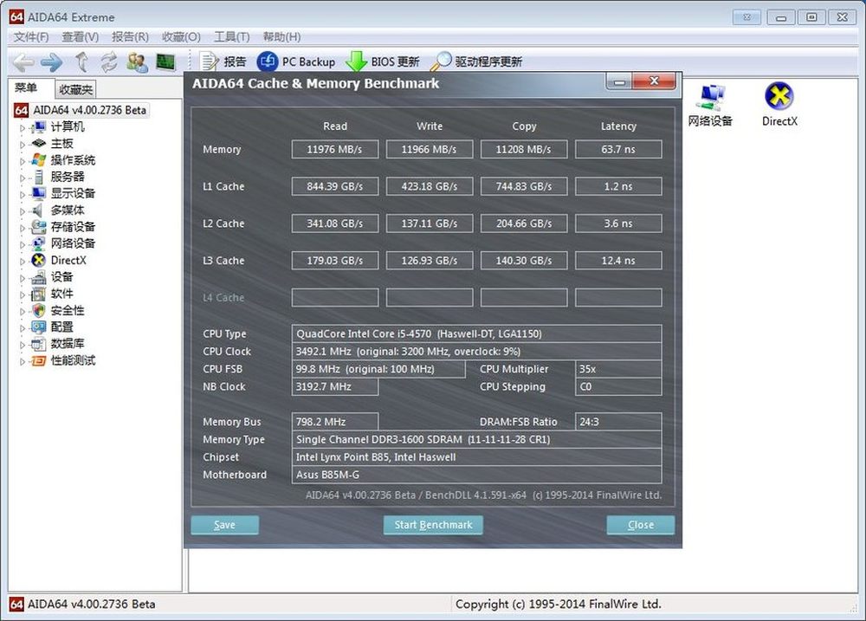Close the benchmark dialog with red X
866x621 pixels.
tap(654, 81)
